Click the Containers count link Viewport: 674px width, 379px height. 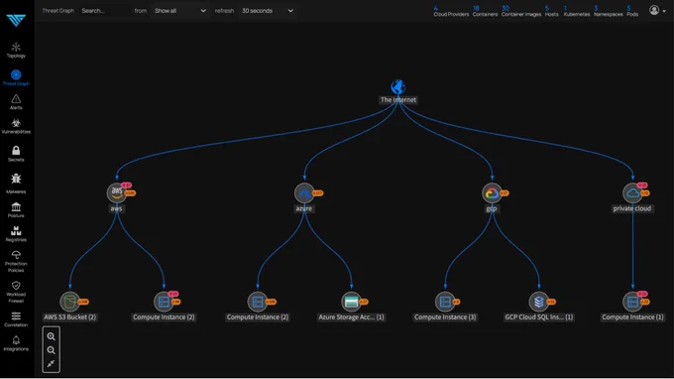point(485,11)
